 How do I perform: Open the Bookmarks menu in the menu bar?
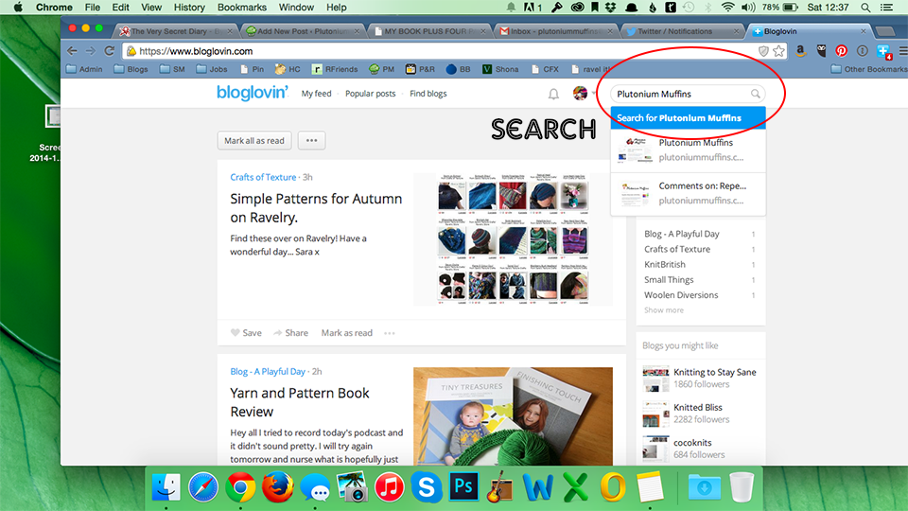[x=241, y=8]
